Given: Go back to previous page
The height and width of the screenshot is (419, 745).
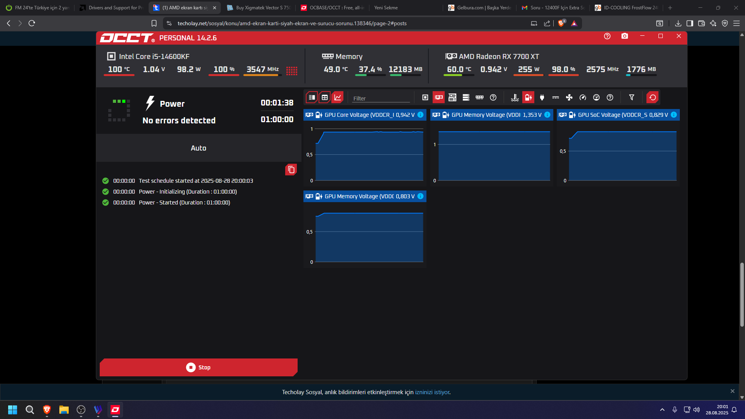Looking at the screenshot, I should point(9,23).
